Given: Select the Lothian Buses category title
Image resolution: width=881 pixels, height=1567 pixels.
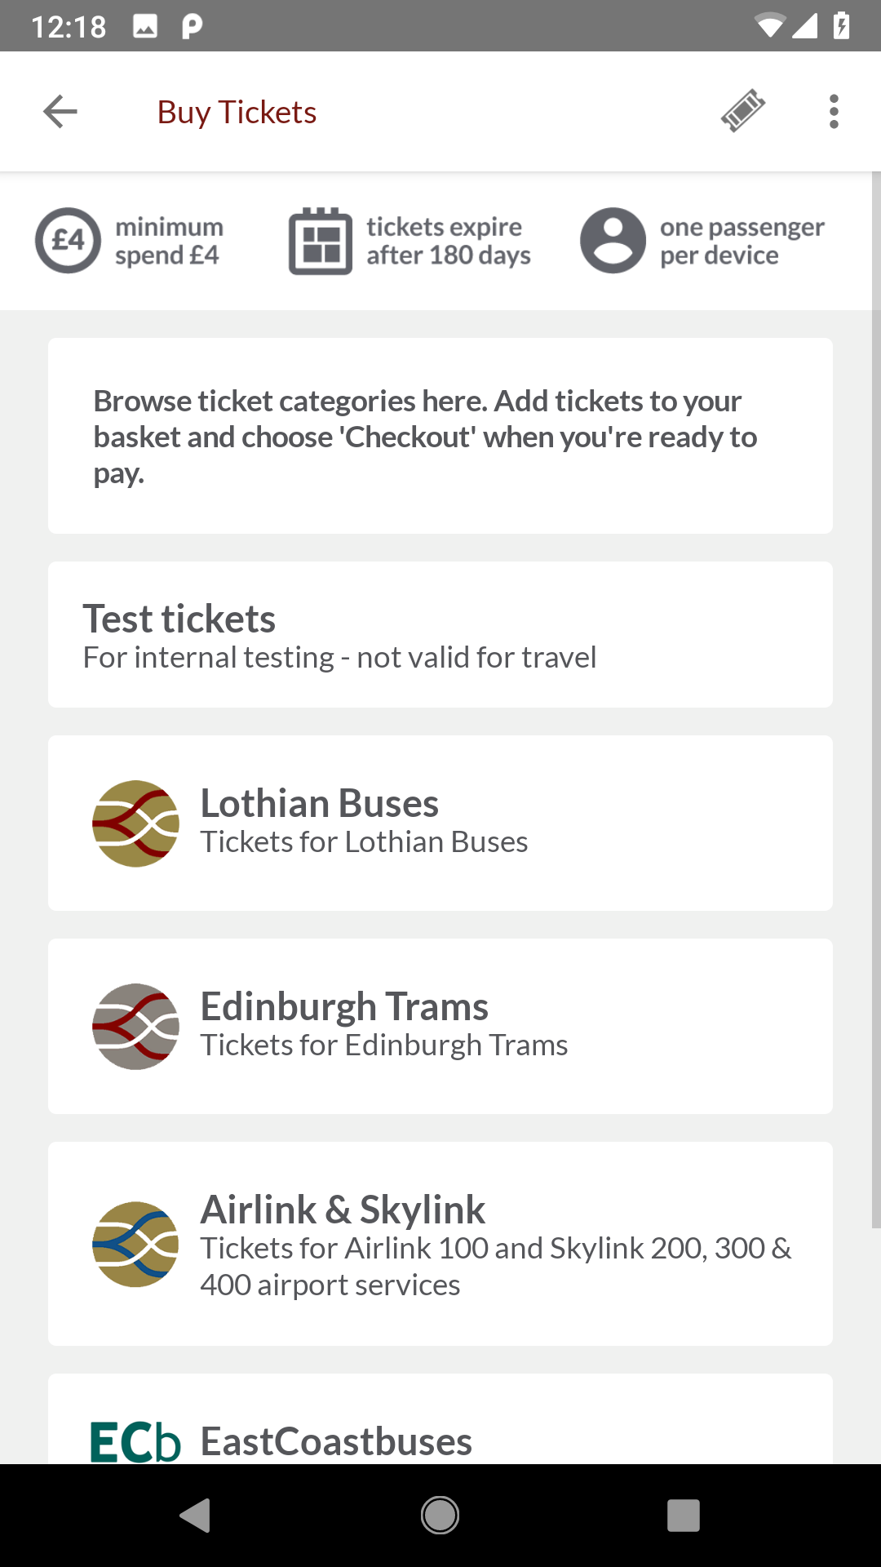Looking at the screenshot, I should click(320, 804).
